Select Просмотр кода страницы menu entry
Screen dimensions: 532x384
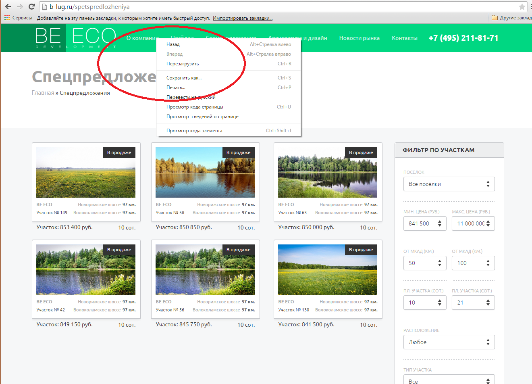click(x=195, y=107)
